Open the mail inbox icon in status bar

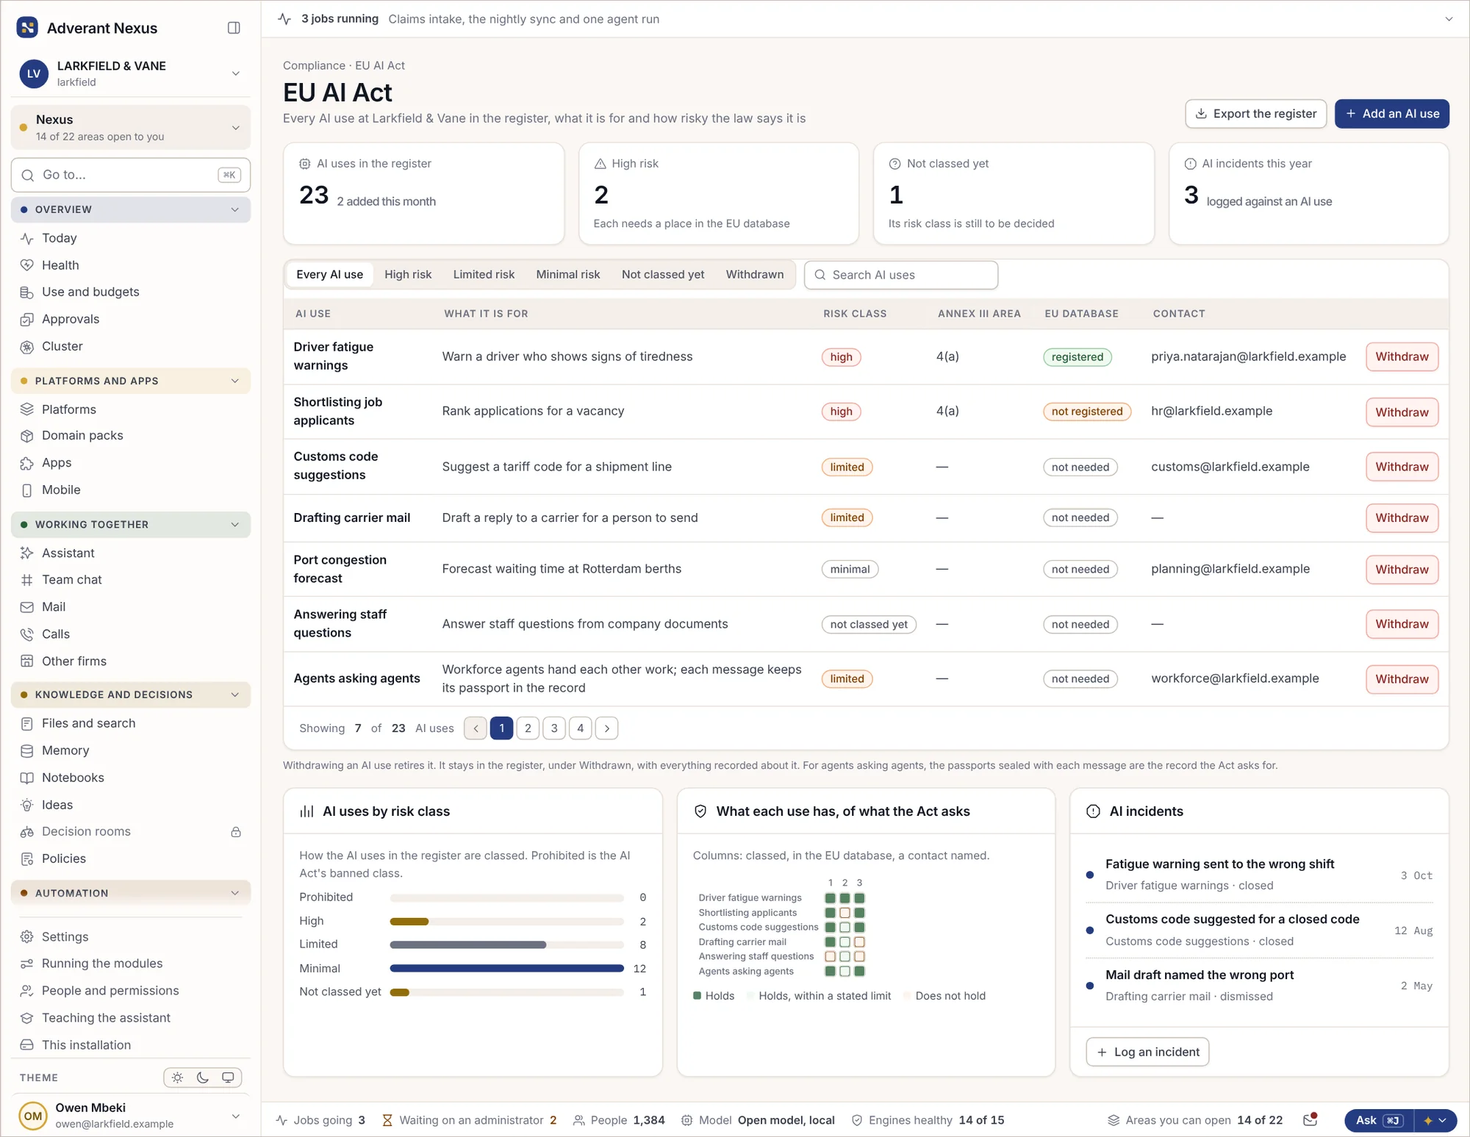tap(1310, 1120)
